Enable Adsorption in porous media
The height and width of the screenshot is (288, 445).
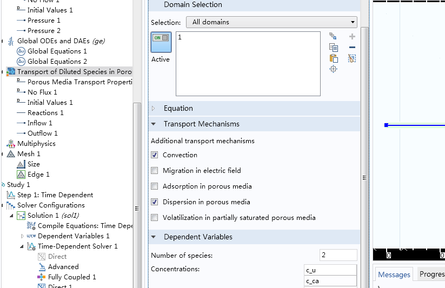point(155,186)
